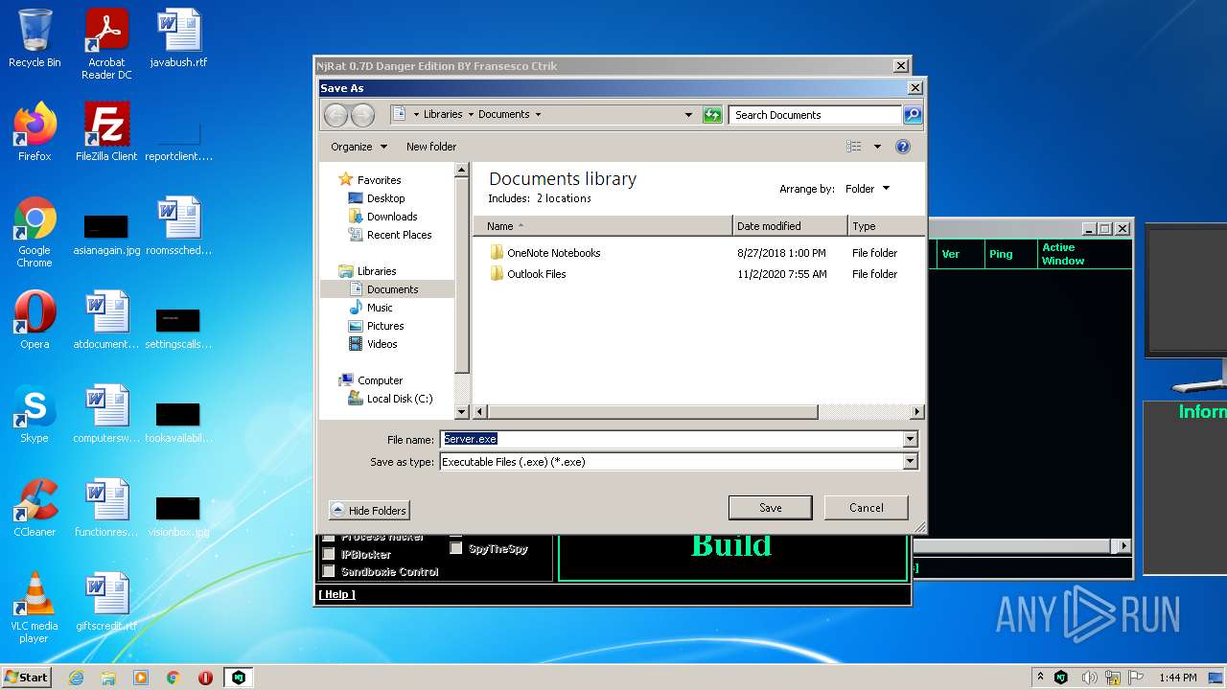
Task: Open Skype desktop shortcut
Action: pos(35,414)
